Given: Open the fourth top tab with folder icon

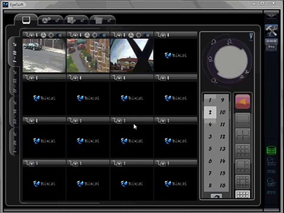Looking at the screenshot, I should click(x=98, y=20).
